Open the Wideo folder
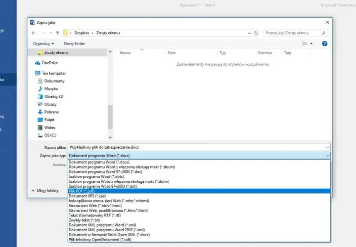356x247 pixels. point(47,127)
